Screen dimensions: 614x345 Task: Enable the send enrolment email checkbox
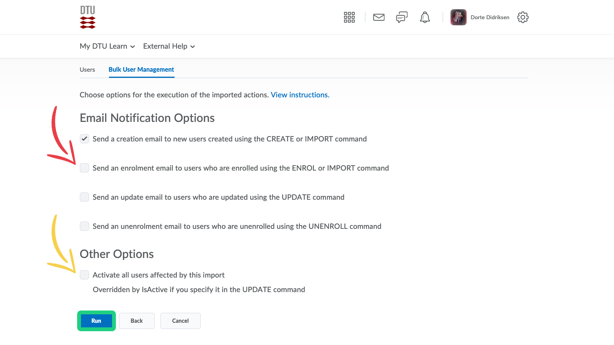point(84,168)
